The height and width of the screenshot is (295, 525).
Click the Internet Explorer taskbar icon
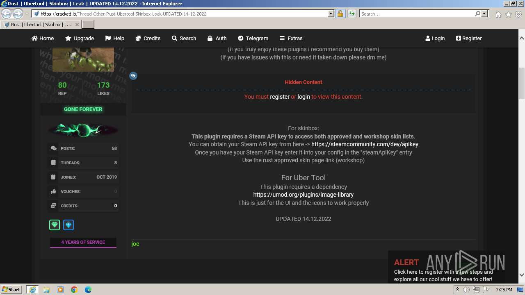[x=32, y=289]
